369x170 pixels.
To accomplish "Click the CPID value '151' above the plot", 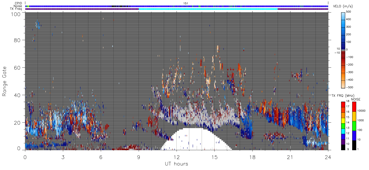I will coord(185,3).
